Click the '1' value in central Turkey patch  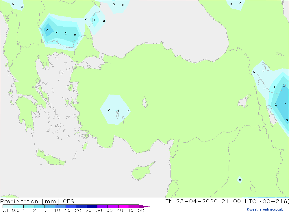118,111
